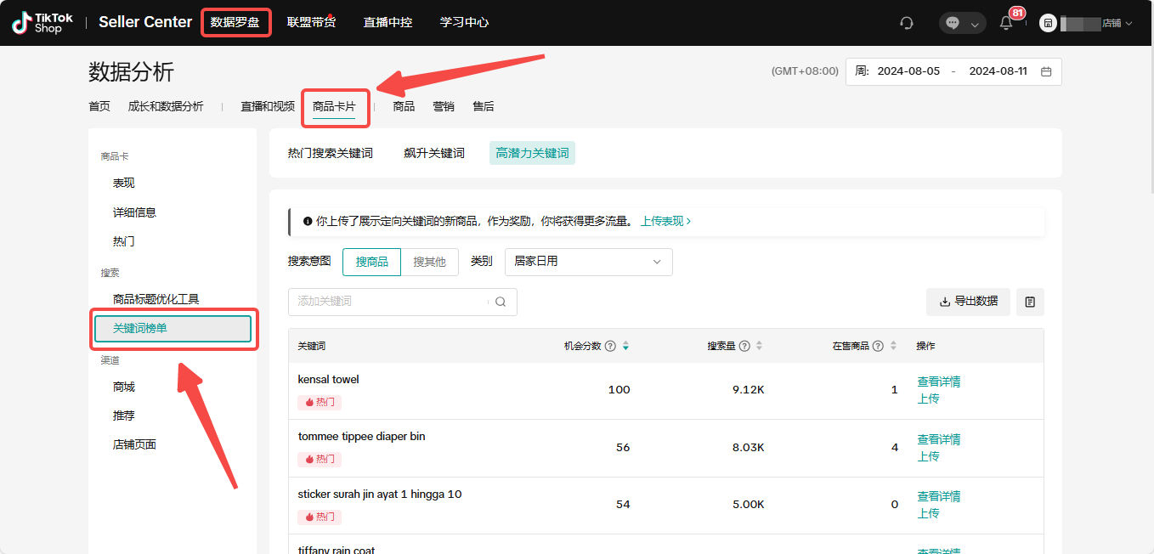Open the chat messages bubble icon
This screenshot has width=1154, height=554.
[953, 23]
